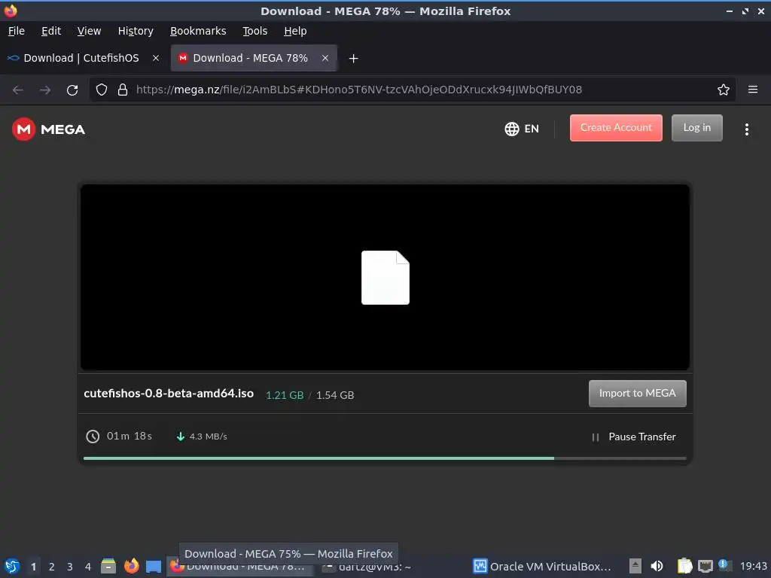
Task: Focus the Firefox Download taskbar entry
Action: click(x=239, y=567)
